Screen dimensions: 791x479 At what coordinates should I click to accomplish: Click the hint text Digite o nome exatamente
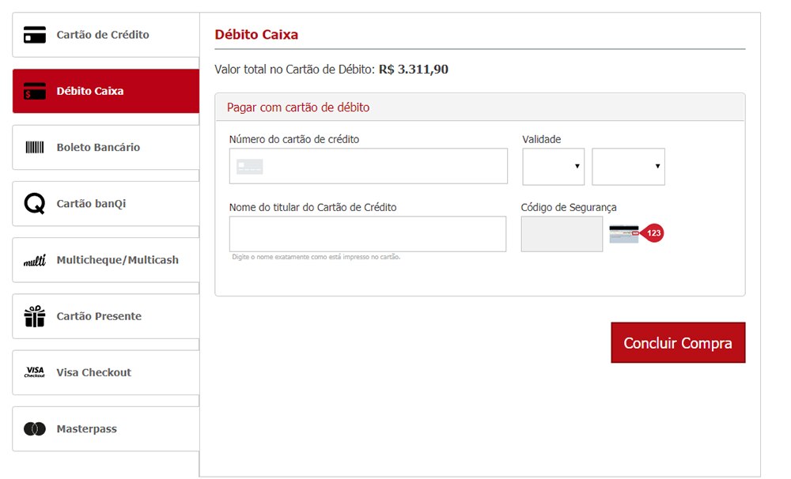[316, 257]
